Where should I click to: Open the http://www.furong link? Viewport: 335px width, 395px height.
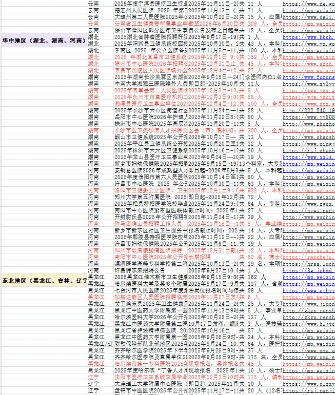coord(308,77)
